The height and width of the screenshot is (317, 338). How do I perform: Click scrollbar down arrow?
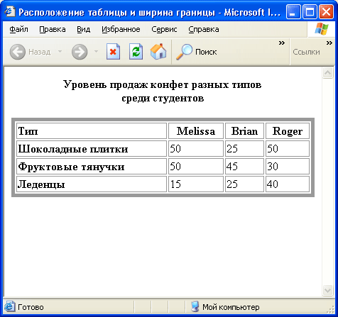click(x=327, y=290)
